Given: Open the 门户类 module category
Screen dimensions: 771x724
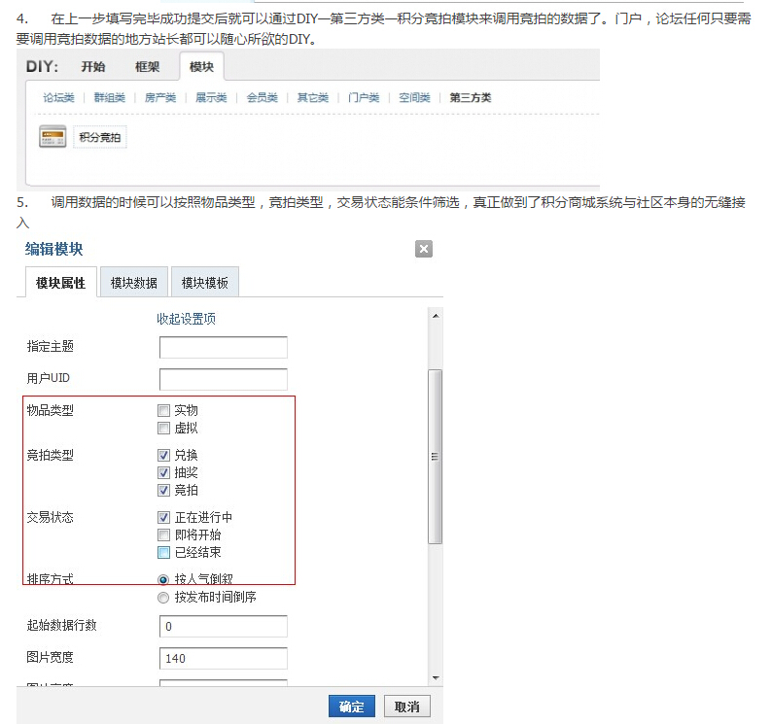Looking at the screenshot, I should [364, 97].
